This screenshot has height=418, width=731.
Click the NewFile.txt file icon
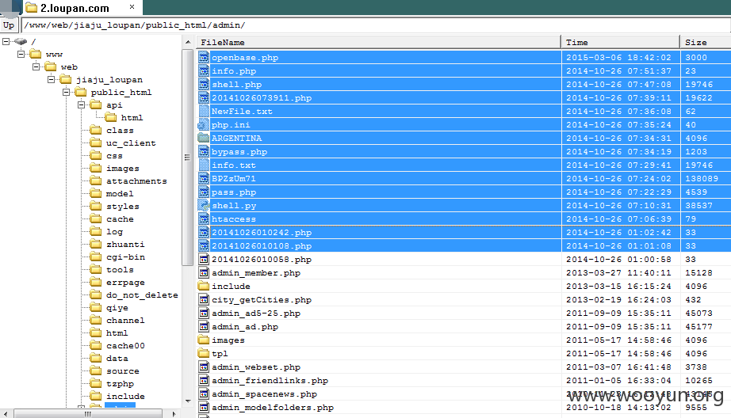204,112
